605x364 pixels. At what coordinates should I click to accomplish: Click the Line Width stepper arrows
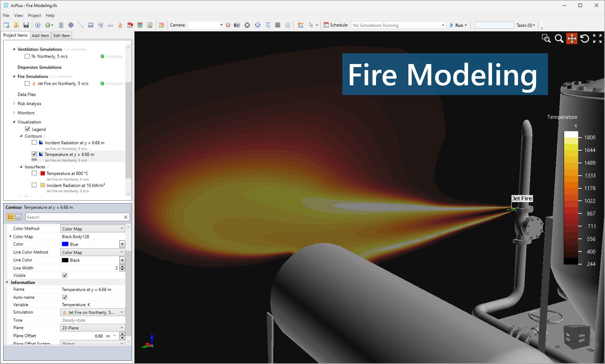pyautogui.click(x=122, y=268)
